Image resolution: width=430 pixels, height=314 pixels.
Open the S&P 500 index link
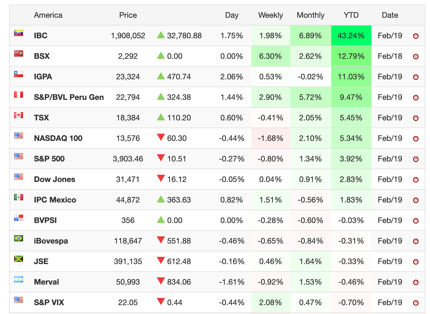pos(49,159)
